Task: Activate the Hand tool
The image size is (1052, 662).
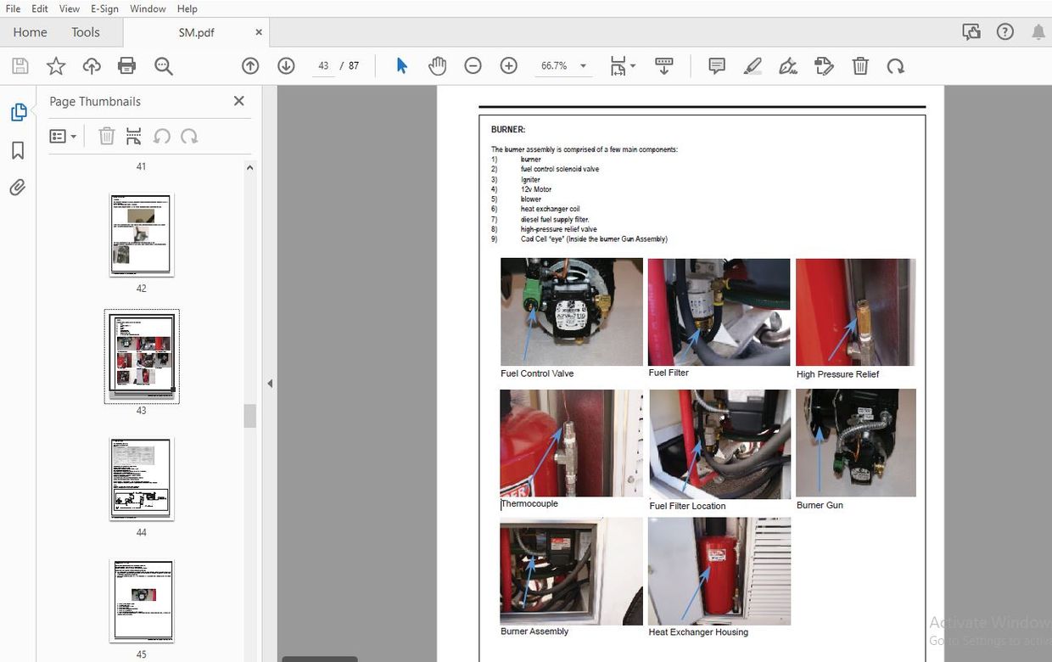Action: click(x=437, y=65)
